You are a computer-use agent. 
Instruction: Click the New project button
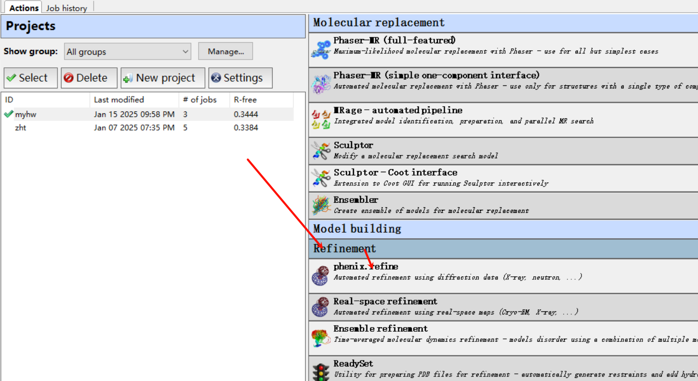coord(163,78)
